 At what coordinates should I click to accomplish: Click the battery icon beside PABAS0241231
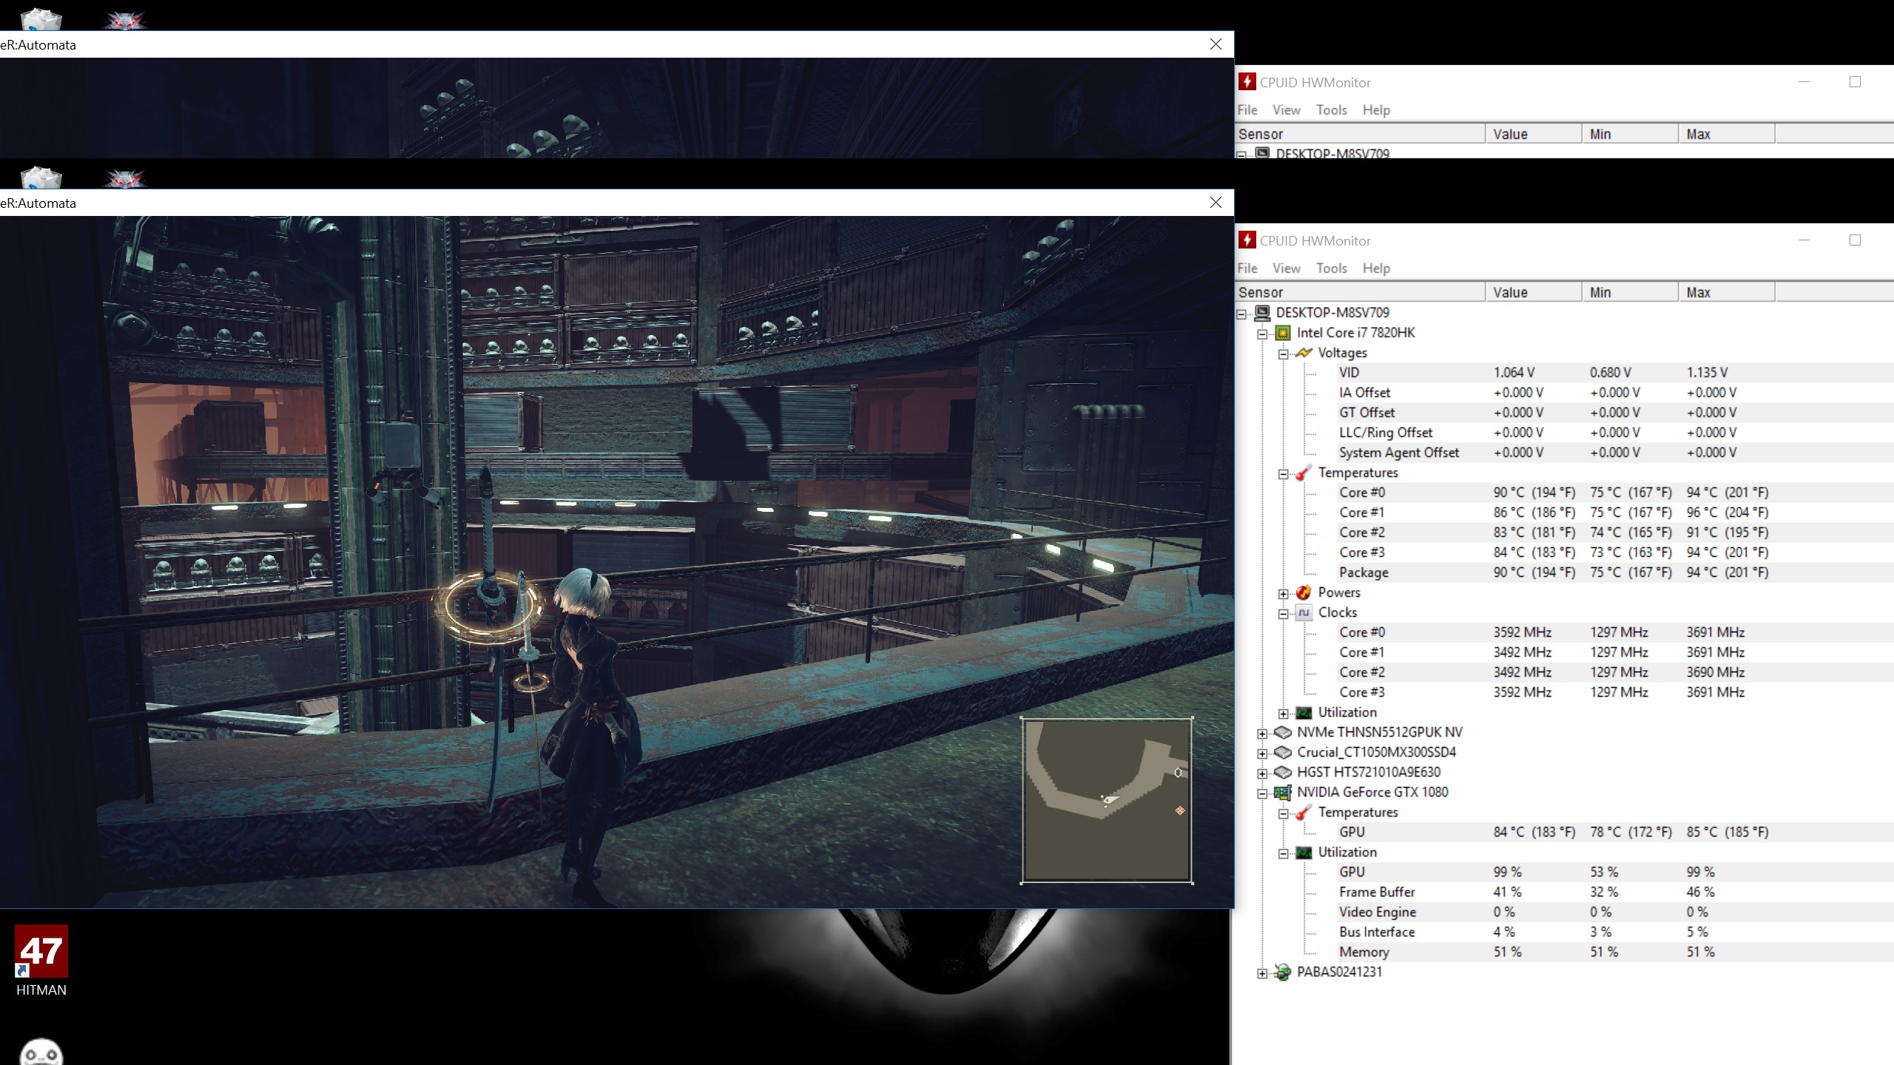[1283, 972]
